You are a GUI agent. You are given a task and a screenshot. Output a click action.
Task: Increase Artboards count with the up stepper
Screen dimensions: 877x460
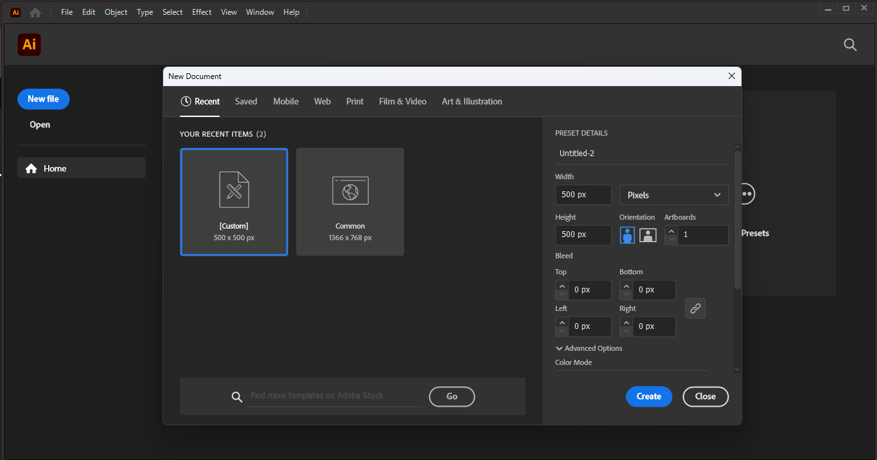click(671, 231)
